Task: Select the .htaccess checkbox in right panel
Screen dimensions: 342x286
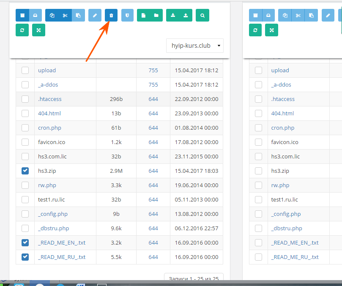Action: 258,99
